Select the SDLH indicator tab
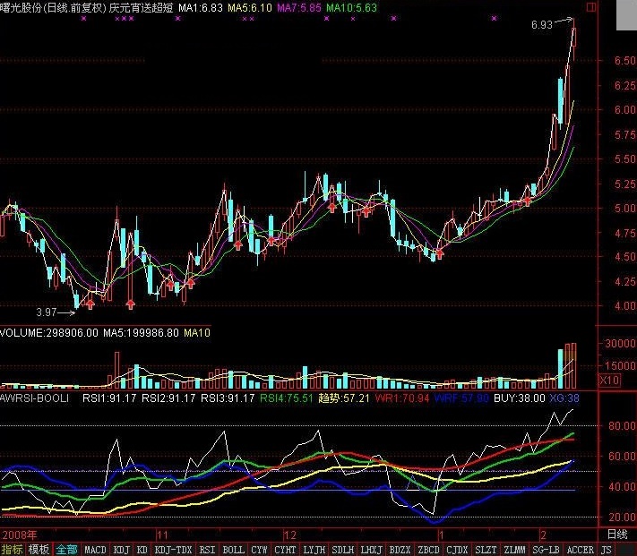The image size is (637, 556). coord(343,550)
